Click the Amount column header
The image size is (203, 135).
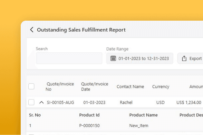coord(196,87)
